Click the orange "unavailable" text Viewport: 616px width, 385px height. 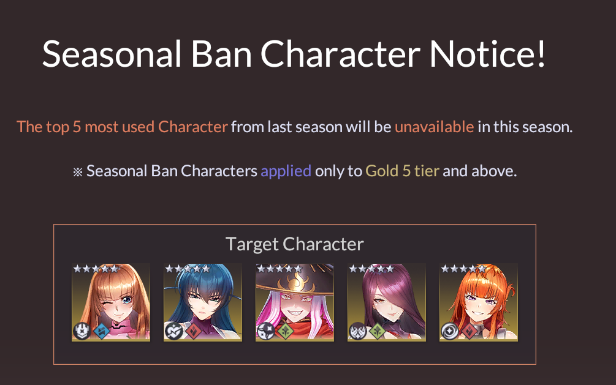[x=434, y=127]
